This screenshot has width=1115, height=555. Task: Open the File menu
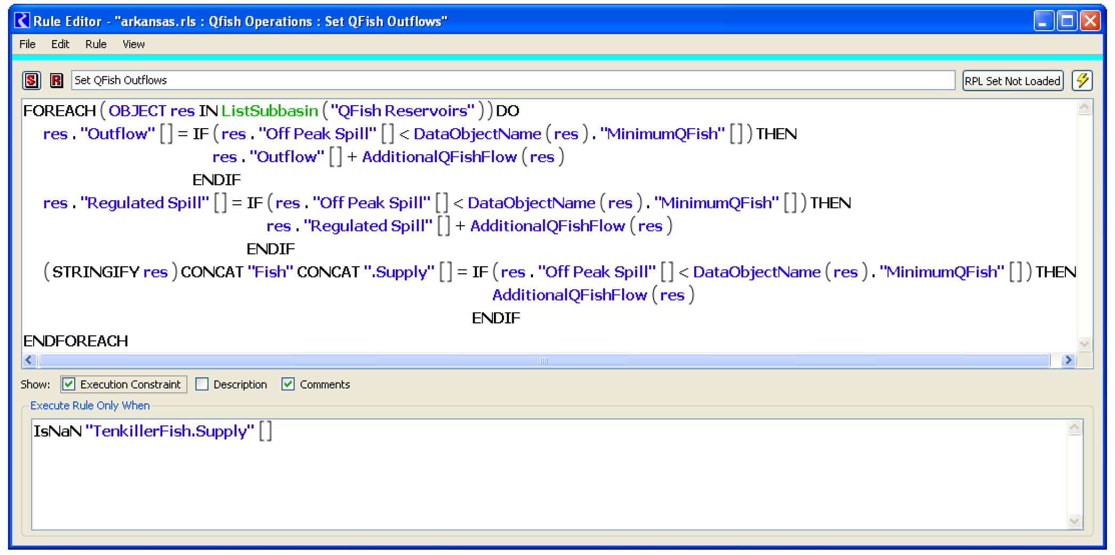(27, 44)
